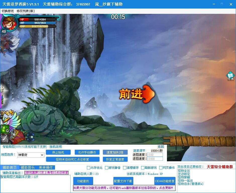The width and height of the screenshot is (236, 193).
Task: Click the level 49 badge
Action: click(x=4, y=31)
